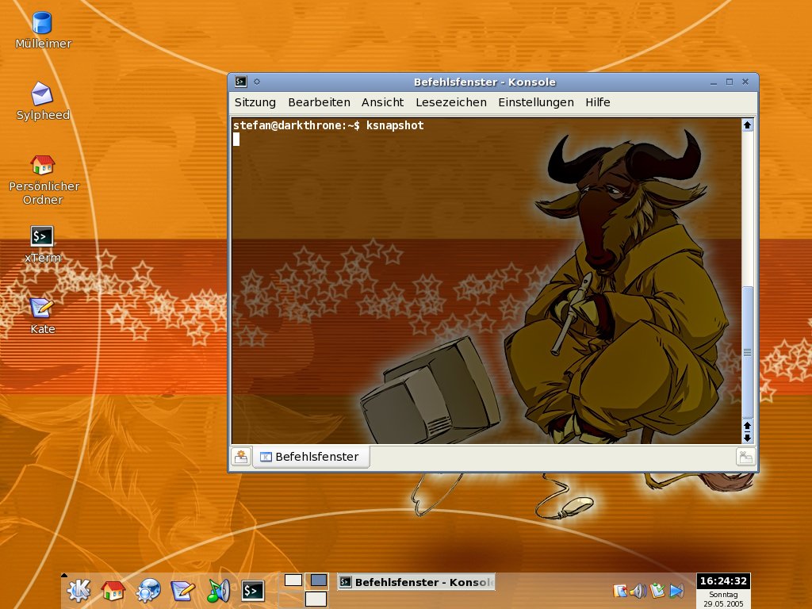Viewport: 812px width, 609px height.
Task: Click the Konsole scrollbar bottom down arrow
Action: click(x=747, y=438)
